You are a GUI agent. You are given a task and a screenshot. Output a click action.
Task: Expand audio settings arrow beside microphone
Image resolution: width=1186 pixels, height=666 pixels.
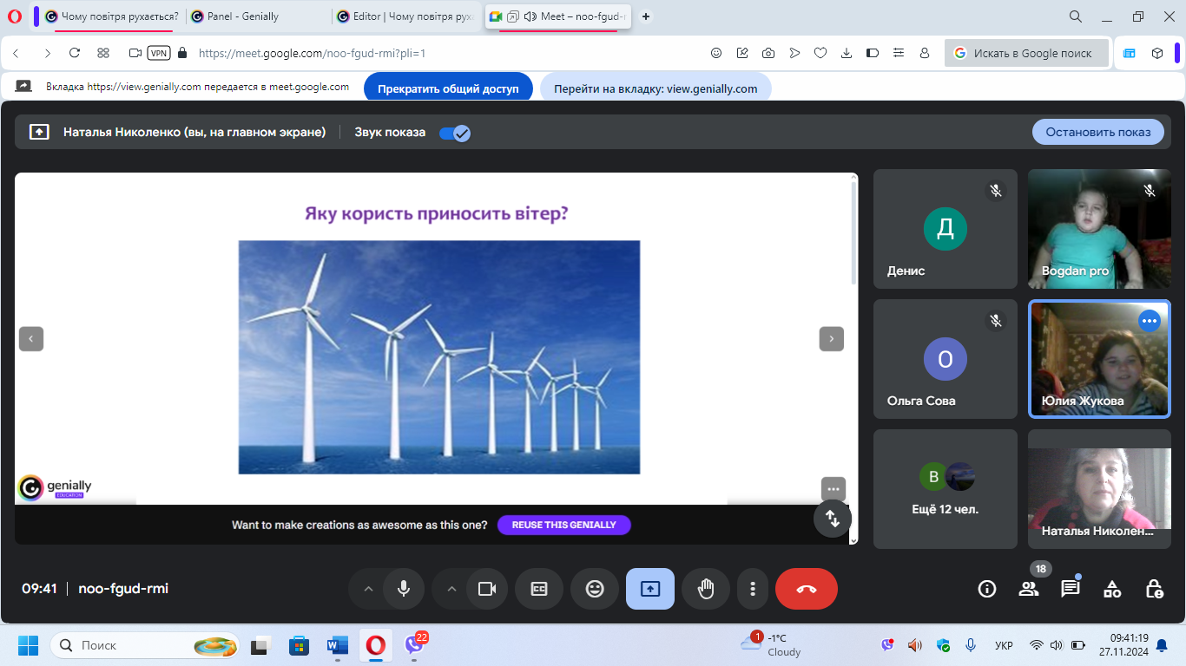click(368, 589)
